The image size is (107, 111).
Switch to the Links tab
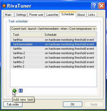coord(92,15)
